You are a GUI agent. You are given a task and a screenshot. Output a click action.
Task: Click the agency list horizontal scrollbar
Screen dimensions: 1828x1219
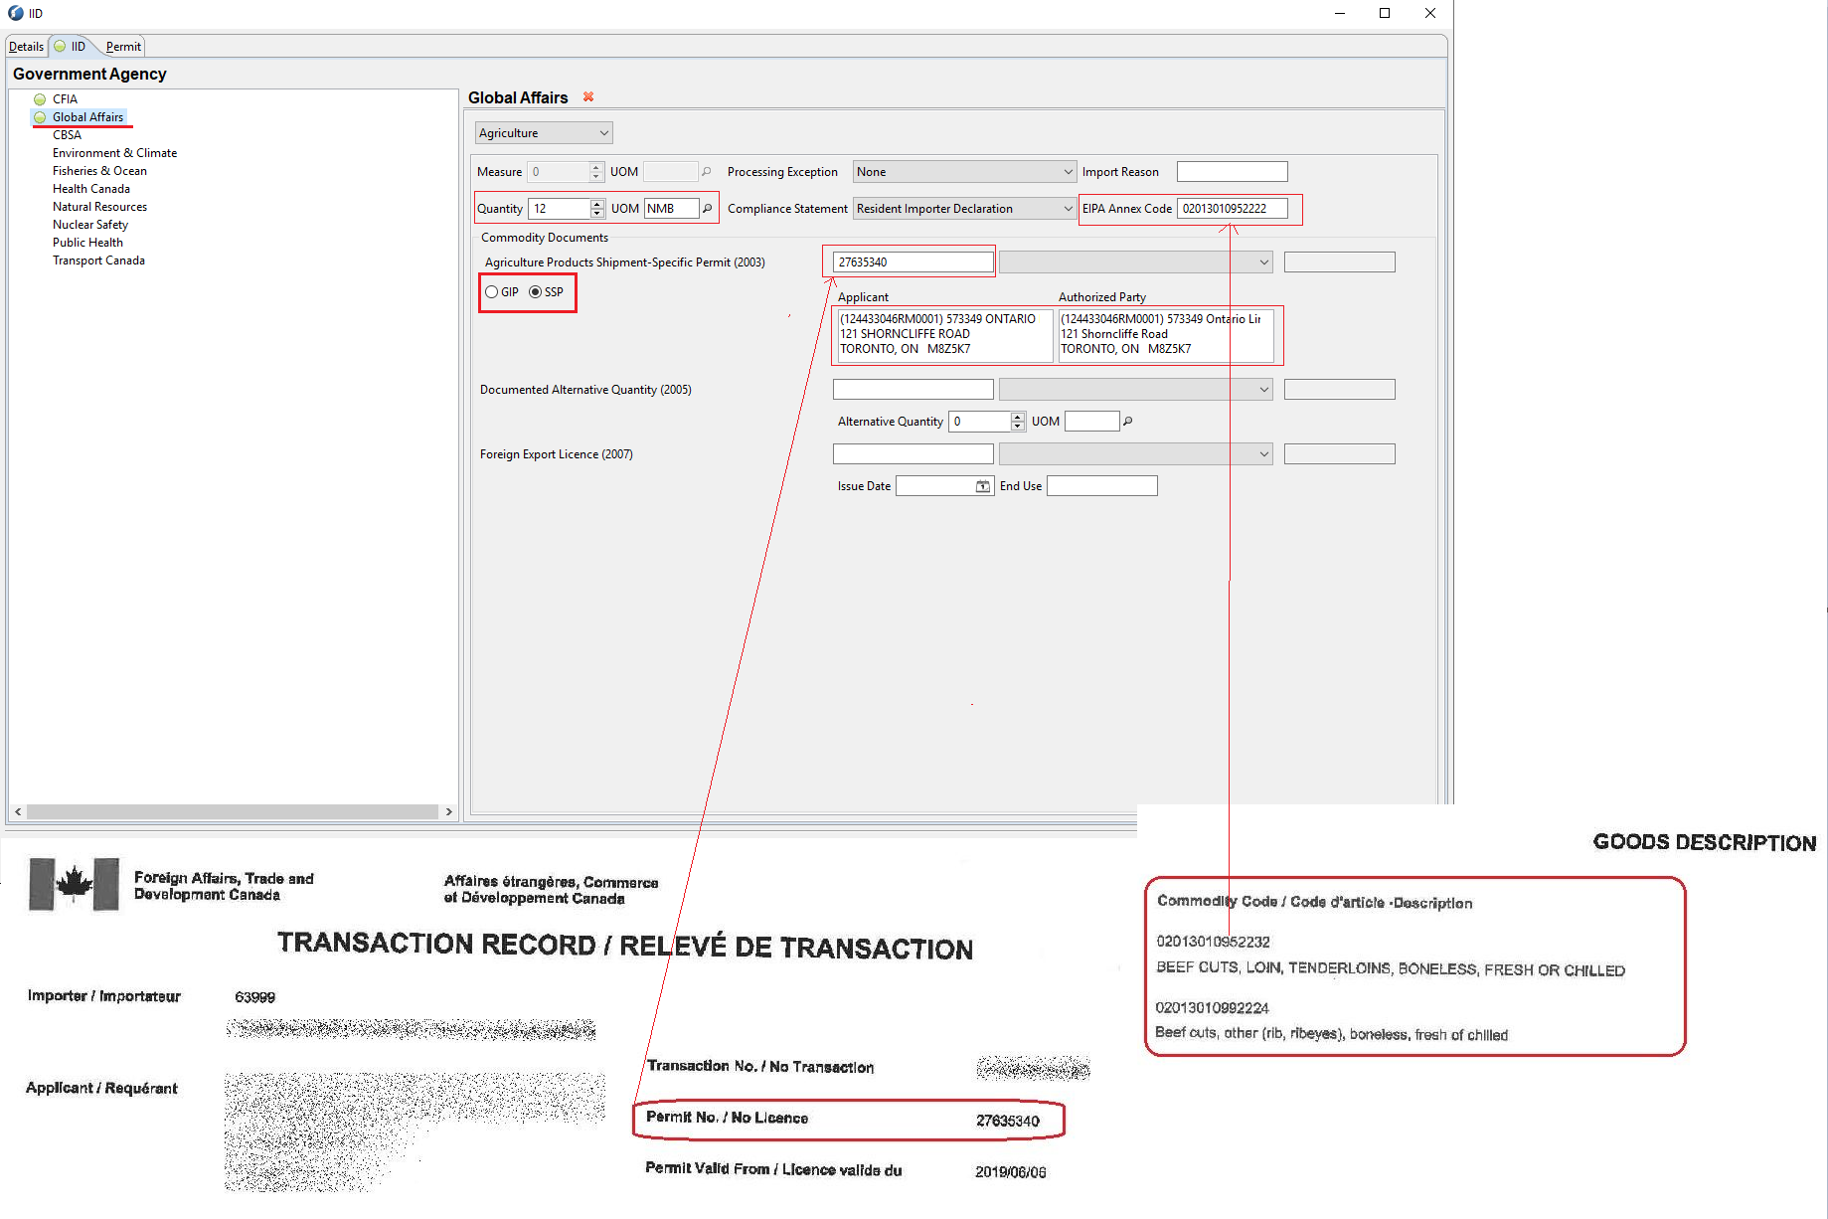(x=233, y=812)
